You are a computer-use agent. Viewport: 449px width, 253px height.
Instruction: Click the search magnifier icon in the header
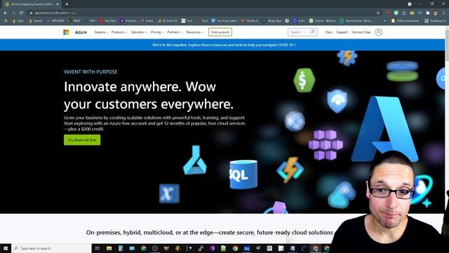point(313,32)
